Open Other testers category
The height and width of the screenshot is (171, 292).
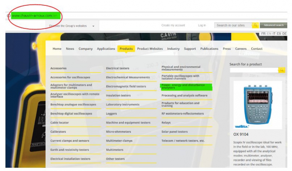115,159
